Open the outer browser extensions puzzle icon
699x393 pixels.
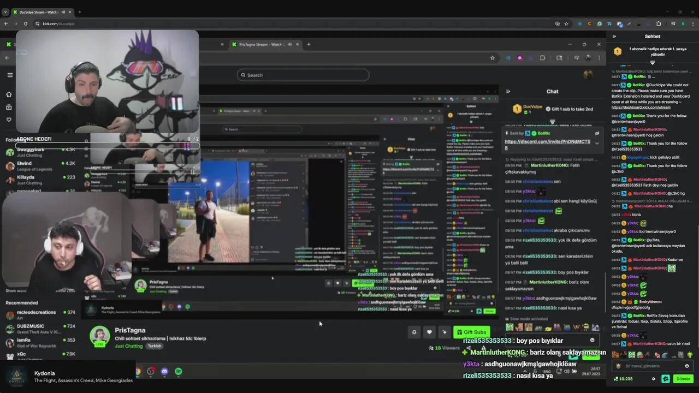[x=659, y=23]
